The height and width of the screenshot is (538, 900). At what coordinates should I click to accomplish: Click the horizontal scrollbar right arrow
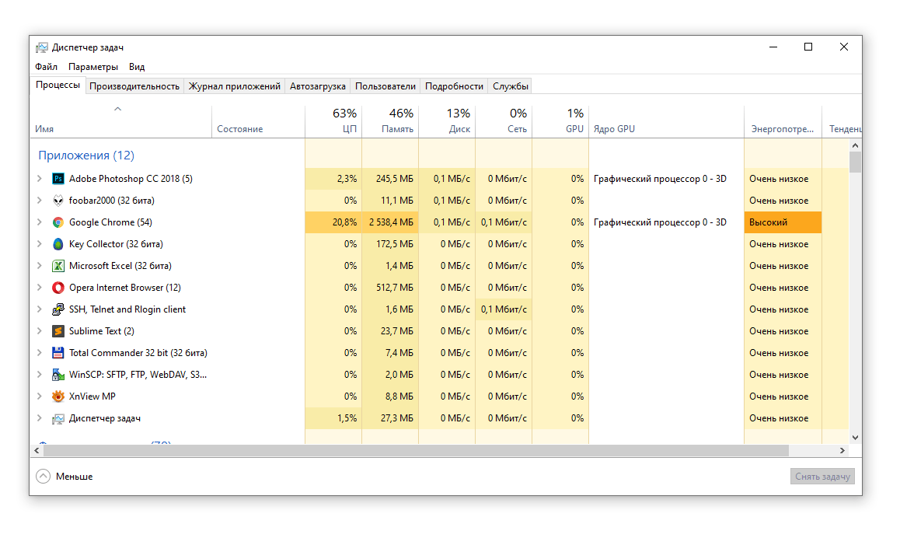(842, 451)
